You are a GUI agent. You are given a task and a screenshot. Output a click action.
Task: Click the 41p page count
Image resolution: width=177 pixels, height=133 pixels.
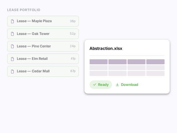click(x=73, y=58)
